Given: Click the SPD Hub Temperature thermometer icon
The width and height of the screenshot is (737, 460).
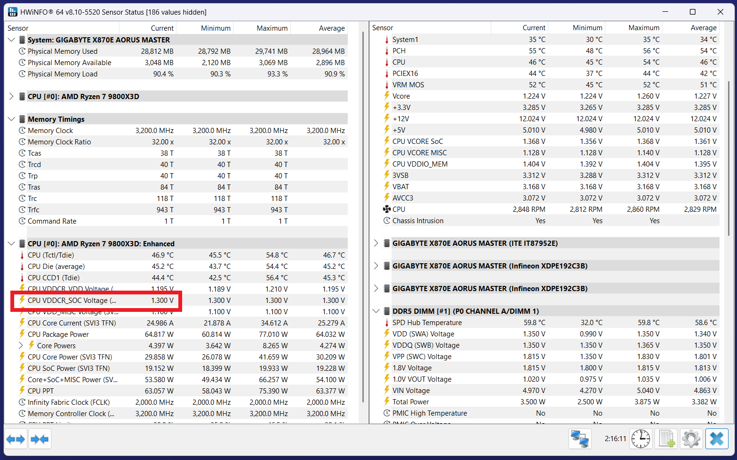Looking at the screenshot, I should click(387, 323).
